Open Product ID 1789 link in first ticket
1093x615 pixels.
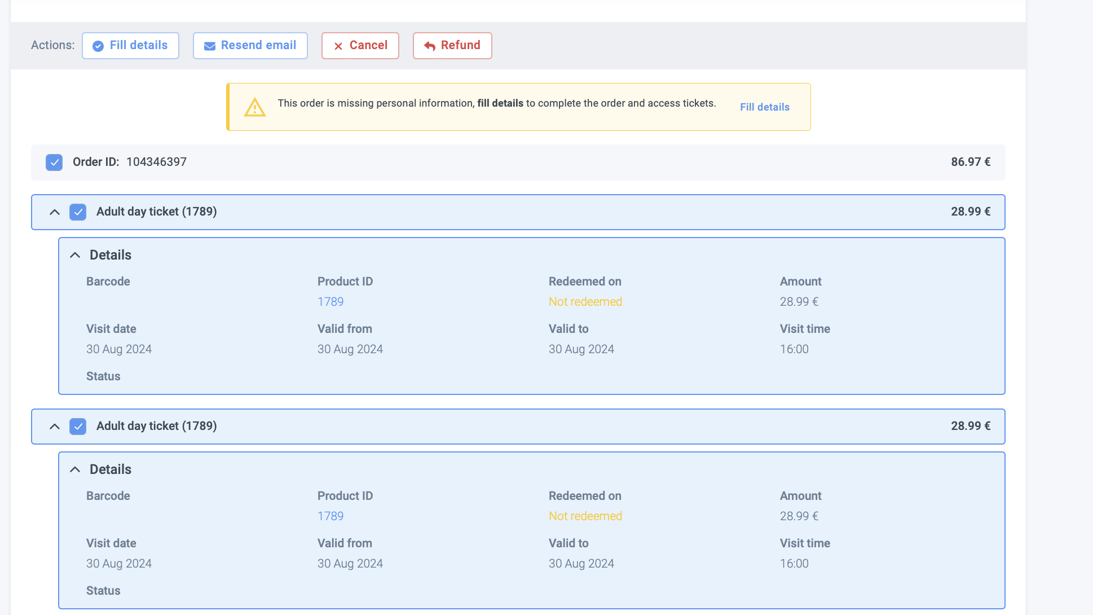330,302
